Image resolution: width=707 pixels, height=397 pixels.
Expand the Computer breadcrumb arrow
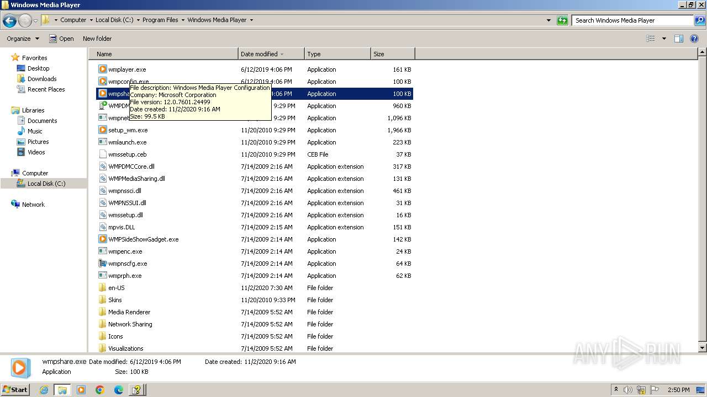click(91, 20)
